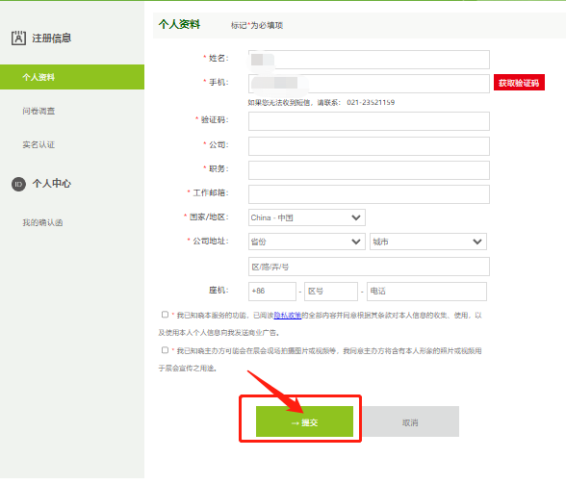Focus the 验证码 input field
Viewport: 566px width, 484px height.
coord(369,121)
